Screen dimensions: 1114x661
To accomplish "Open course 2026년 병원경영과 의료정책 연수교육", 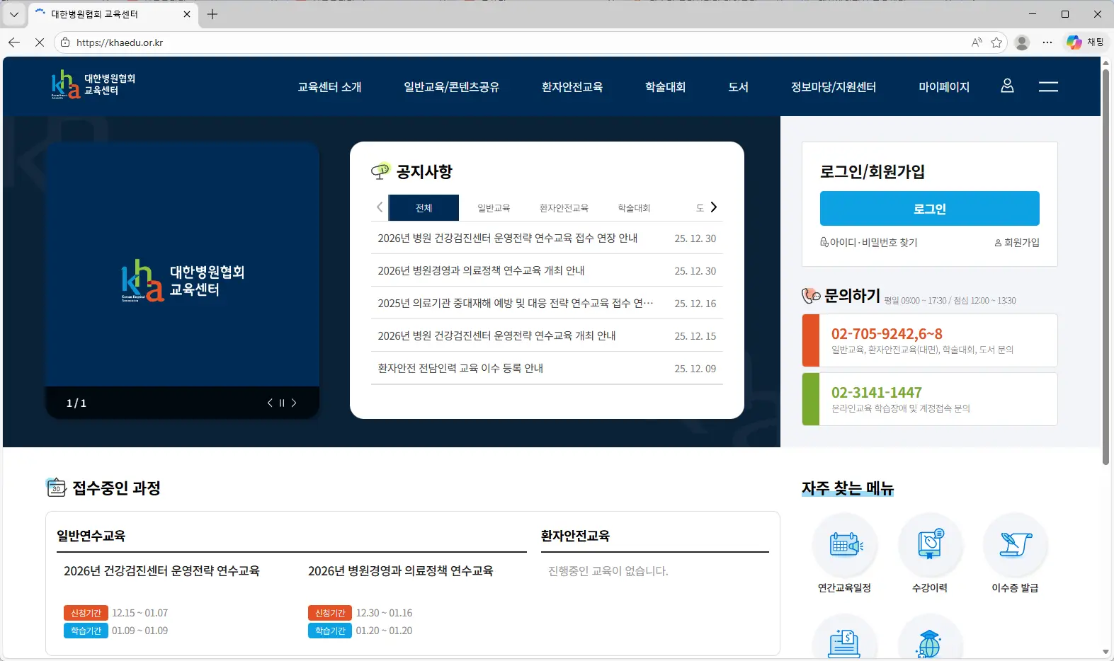I will point(400,570).
